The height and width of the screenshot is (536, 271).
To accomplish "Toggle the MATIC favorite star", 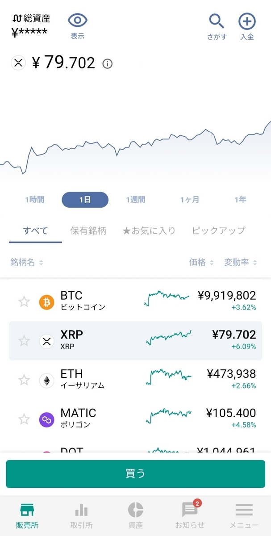I will coord(24,419).
